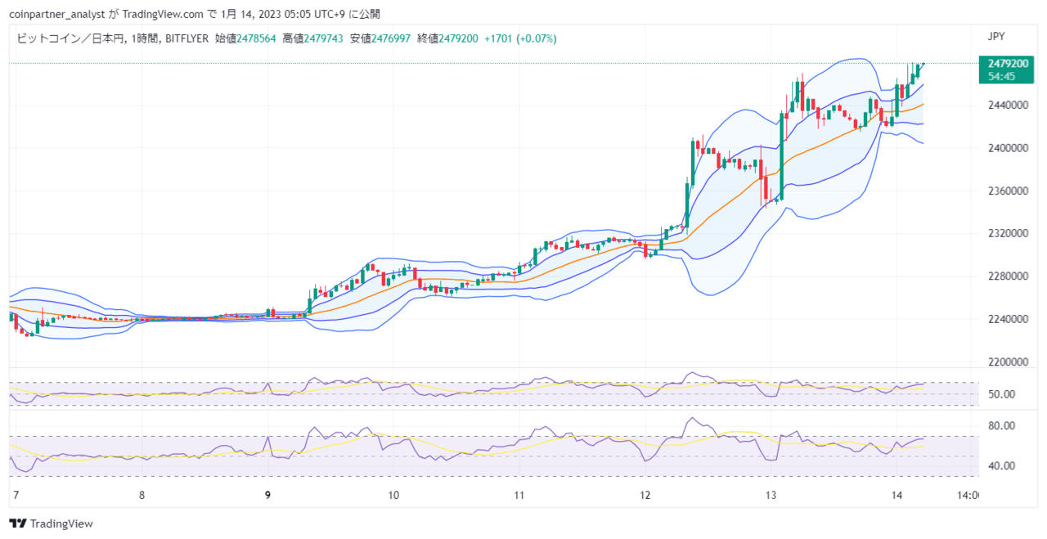This screenshot has width=1047, height=539.
Task: Click the 始値2478564 open price value
Action: click(245, 38)
